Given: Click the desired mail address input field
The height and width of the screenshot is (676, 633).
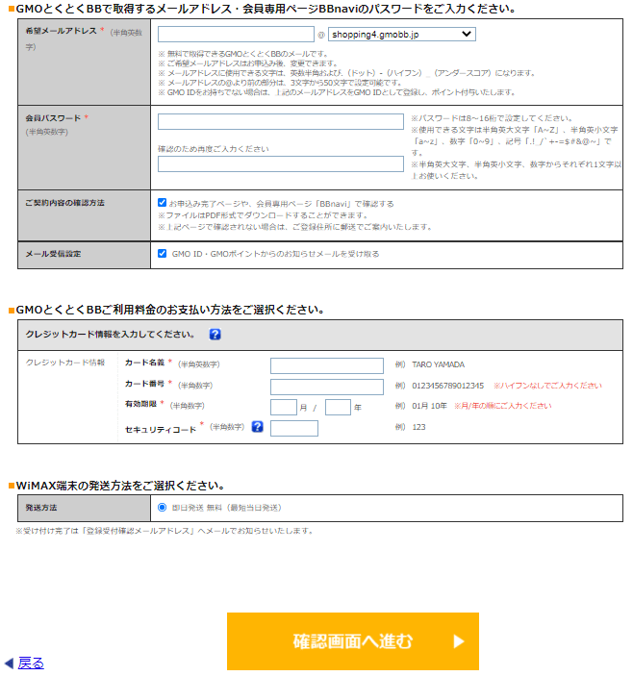Looking at the screenshot, I should point(236,34).
